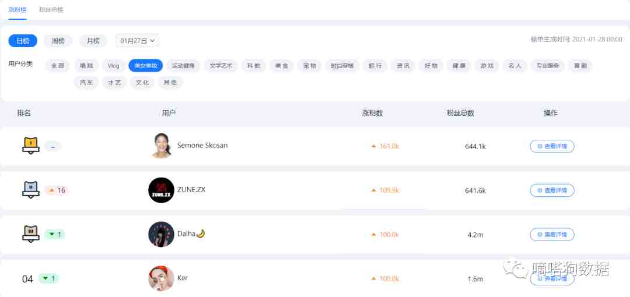Viewport: 630px width, 297px height.
Task: Filter by the 美女美妆 category
Action: pos(146,65)
